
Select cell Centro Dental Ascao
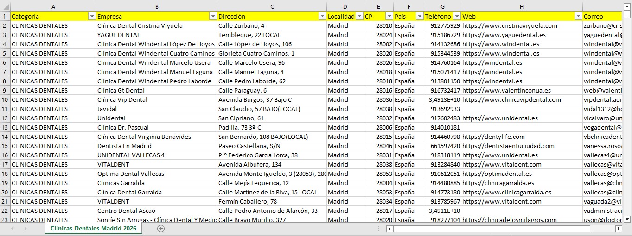[157, 211]
